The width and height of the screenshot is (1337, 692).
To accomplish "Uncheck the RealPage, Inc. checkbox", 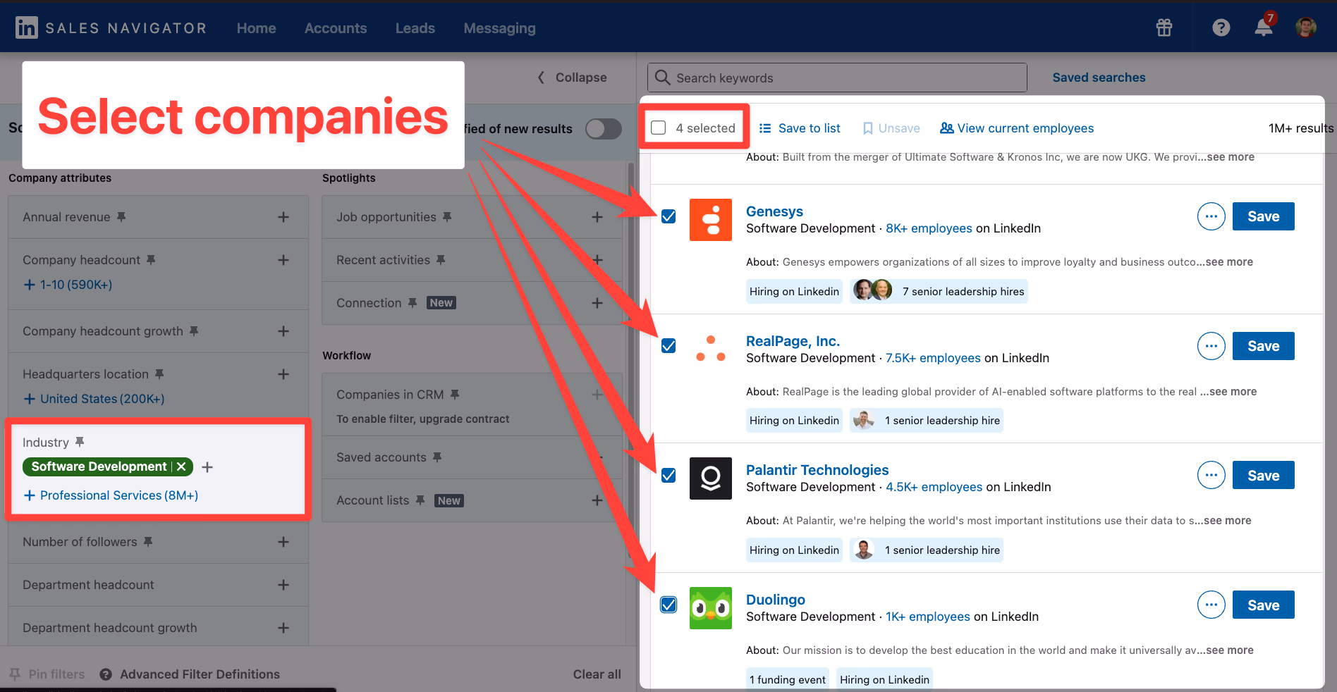I will tap(668, 346).
